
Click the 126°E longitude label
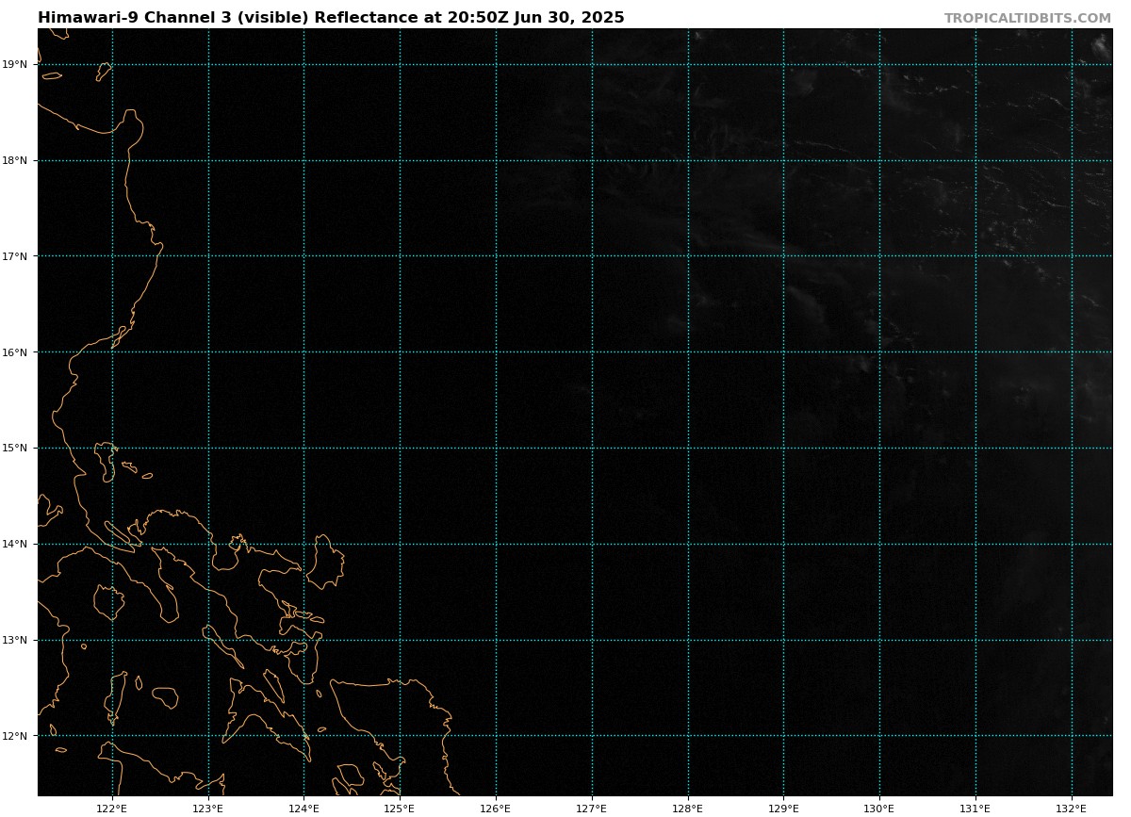coord(496,809)
